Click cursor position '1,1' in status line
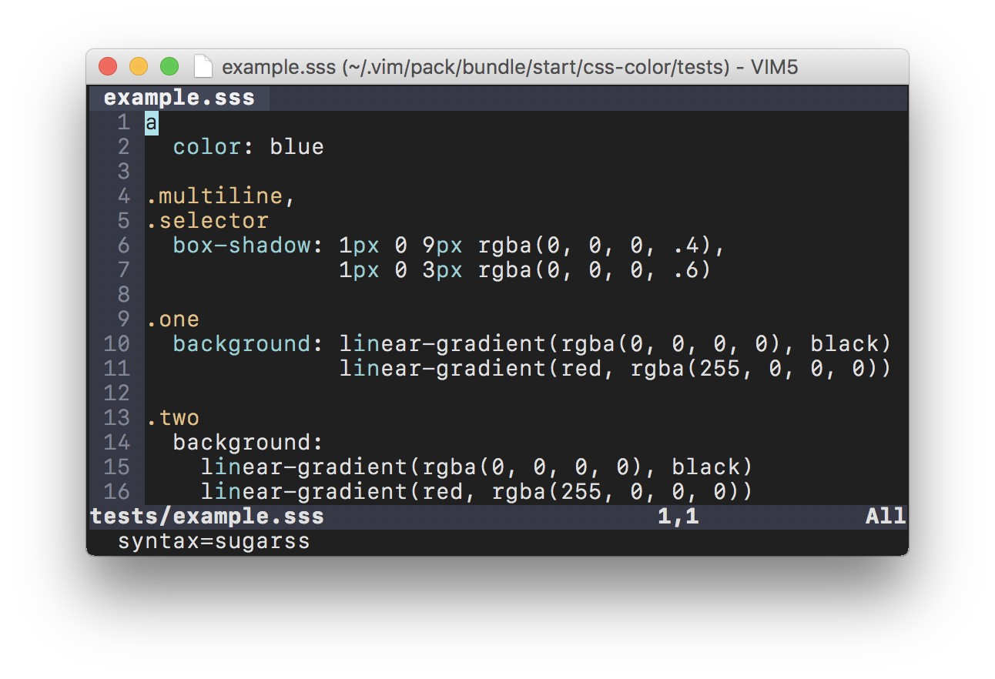Viewport: 995px width, 679px height. 678,517
